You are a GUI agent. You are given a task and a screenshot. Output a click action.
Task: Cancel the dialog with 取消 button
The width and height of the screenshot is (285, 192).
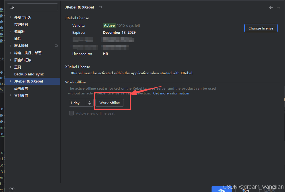[x=245, y=190]
